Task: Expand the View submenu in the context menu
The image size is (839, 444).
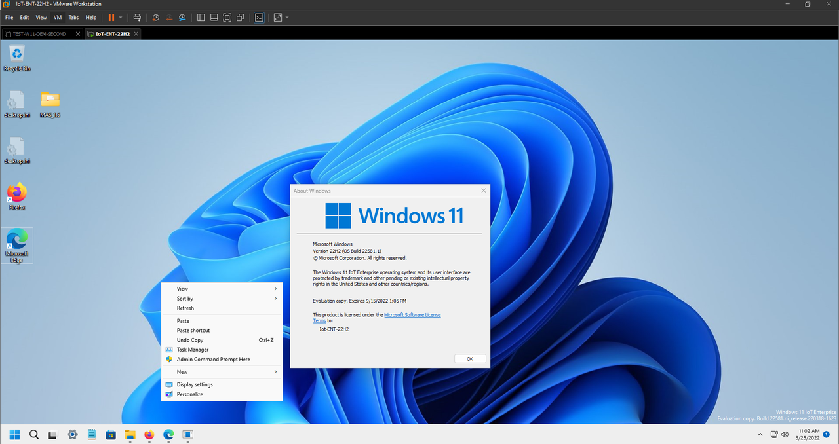Action: [222, 289]
